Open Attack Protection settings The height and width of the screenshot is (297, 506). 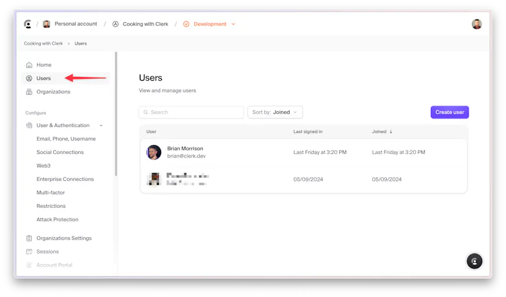coord(57,219)
